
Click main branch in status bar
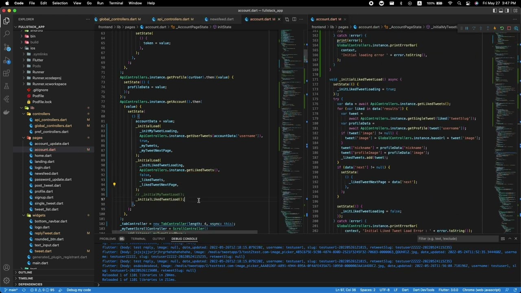point(11,290)
